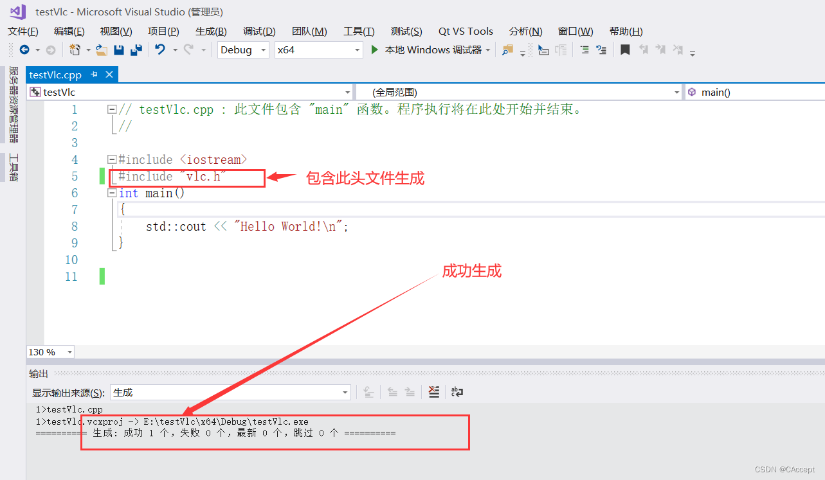Viewport: 825px width, 480px height.
Task: Click Find Message in Code output icon
Action: pyautogui.click(x=368, y=392)
